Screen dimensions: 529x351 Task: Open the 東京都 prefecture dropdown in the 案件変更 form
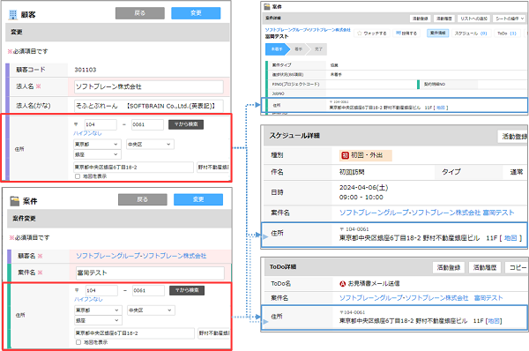click(x=98, y=310)
